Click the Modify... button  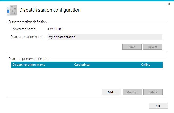[132, 92]
